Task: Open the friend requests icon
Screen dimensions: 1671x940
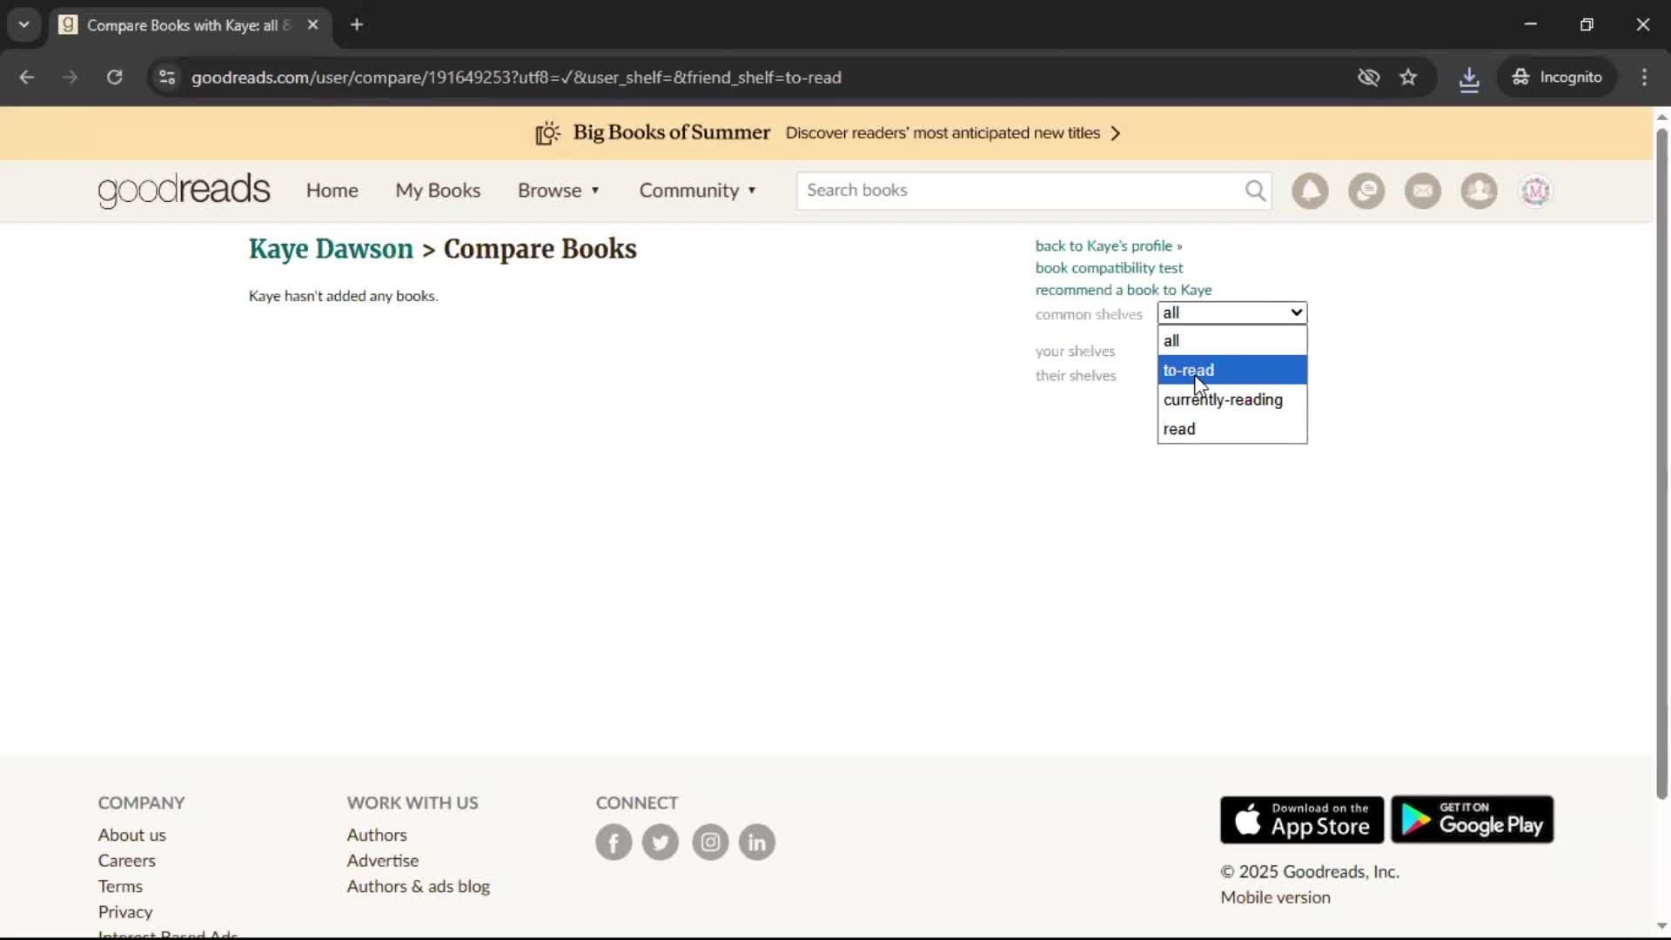Action: [1479, 191]
